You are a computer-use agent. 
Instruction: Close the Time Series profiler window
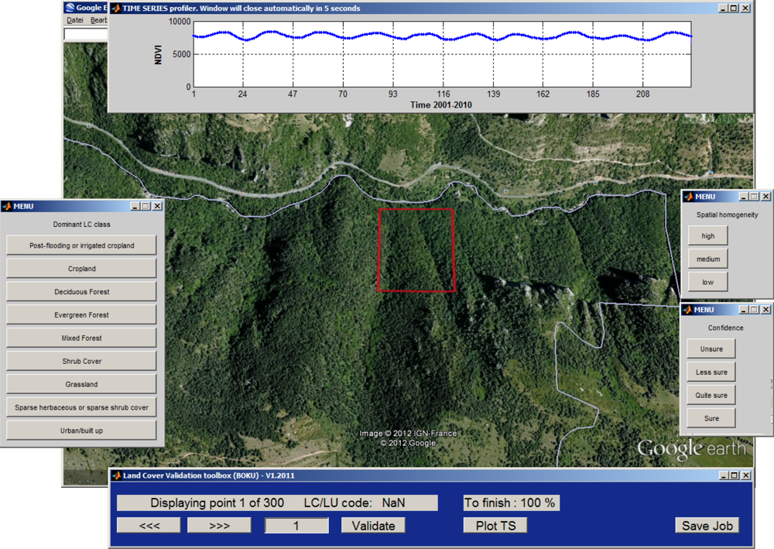[x=745, y=8]
